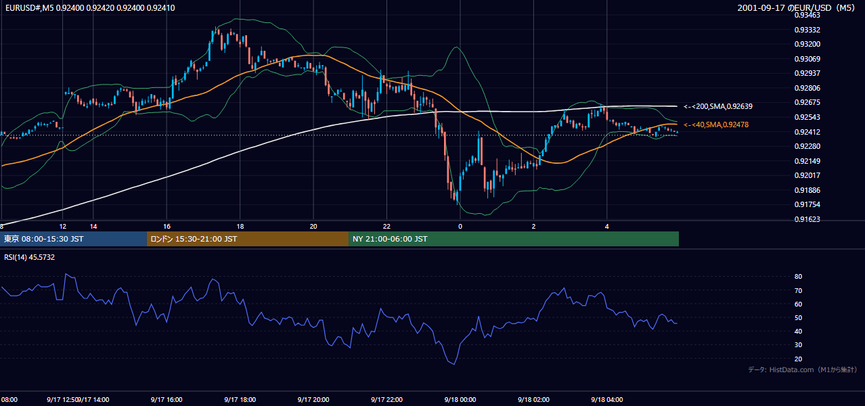
Task: Click price axis value 0.92412
Action: [x=807, y=132]
